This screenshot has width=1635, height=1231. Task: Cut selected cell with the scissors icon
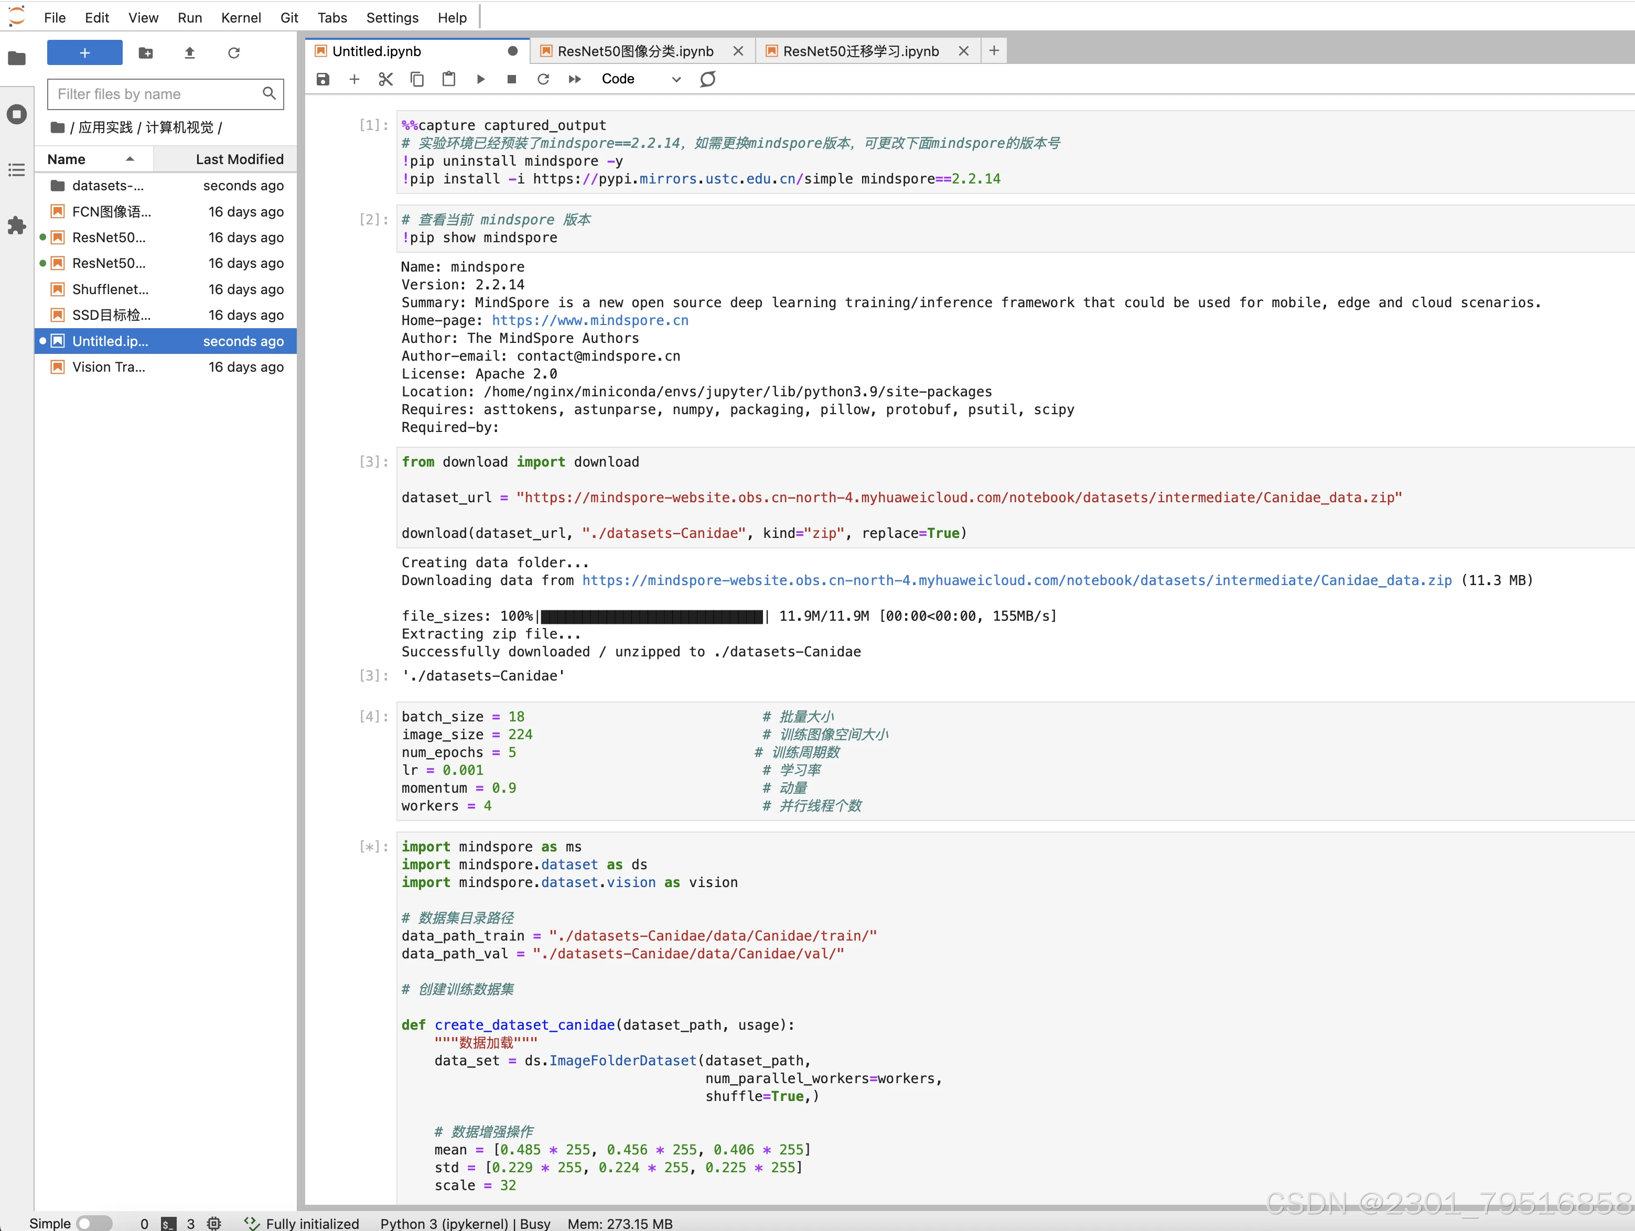coord(385,79)
